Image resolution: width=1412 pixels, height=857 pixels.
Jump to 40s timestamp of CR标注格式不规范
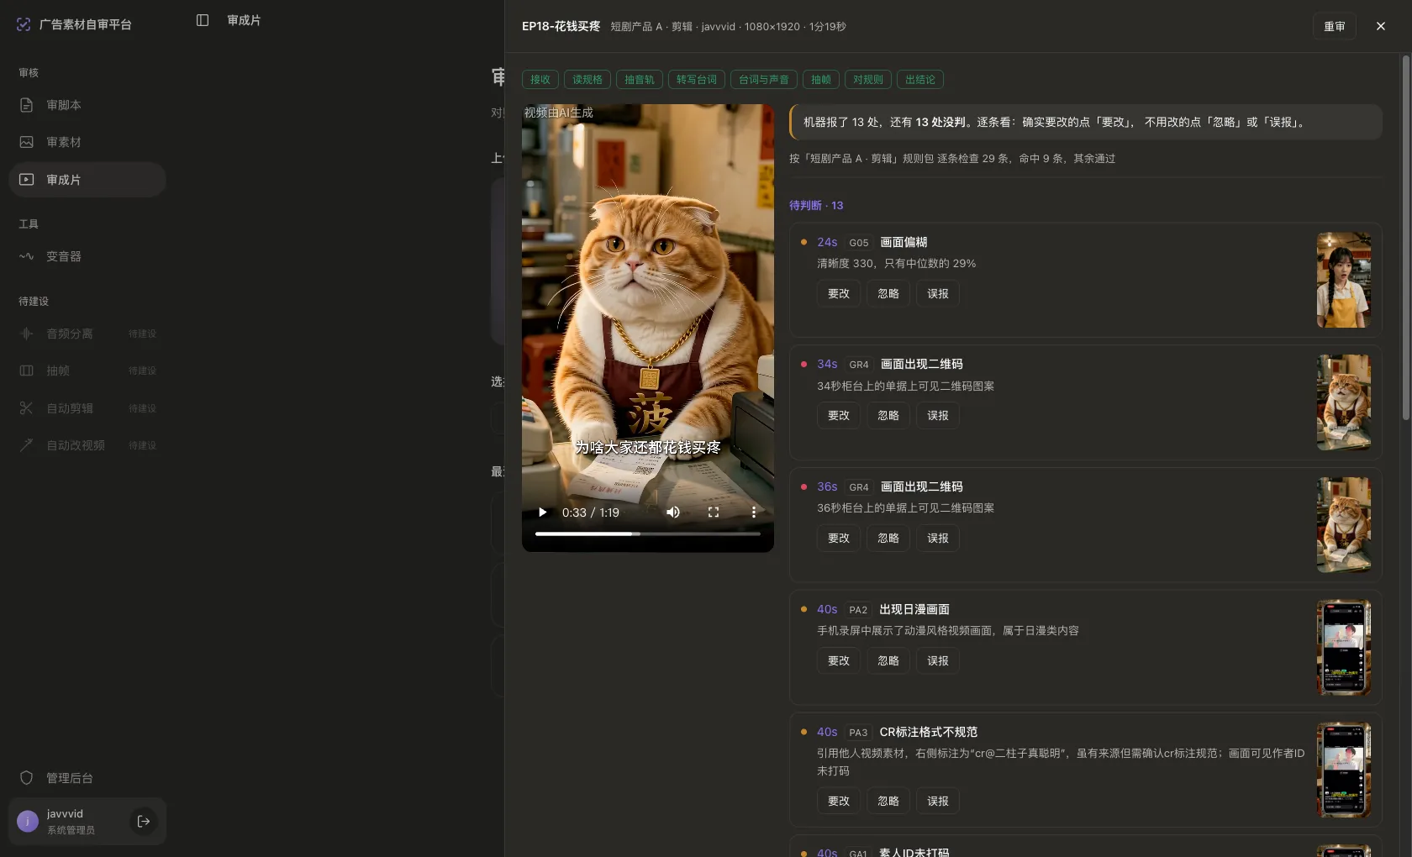(827, 732)
